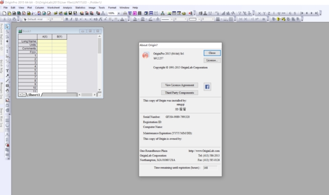Screen dimensions: 329x195
Task: Click Book1 horizontal scrollbar right arrow
Action: (94, 95)
